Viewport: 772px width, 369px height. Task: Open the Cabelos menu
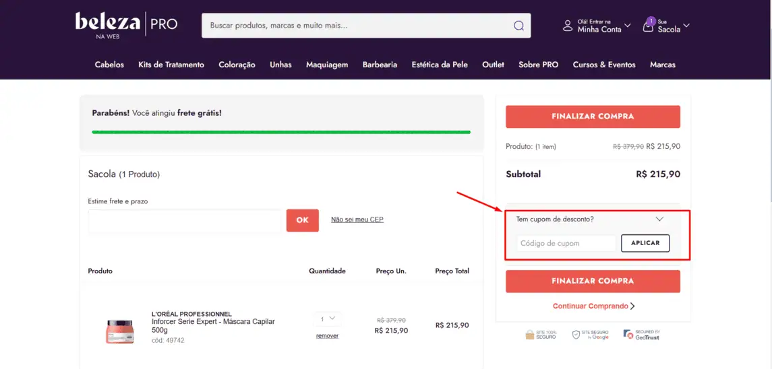[109, 65]
